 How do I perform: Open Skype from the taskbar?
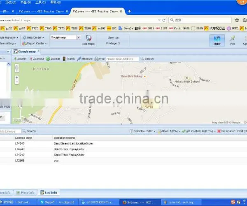[x=58, y=202]
